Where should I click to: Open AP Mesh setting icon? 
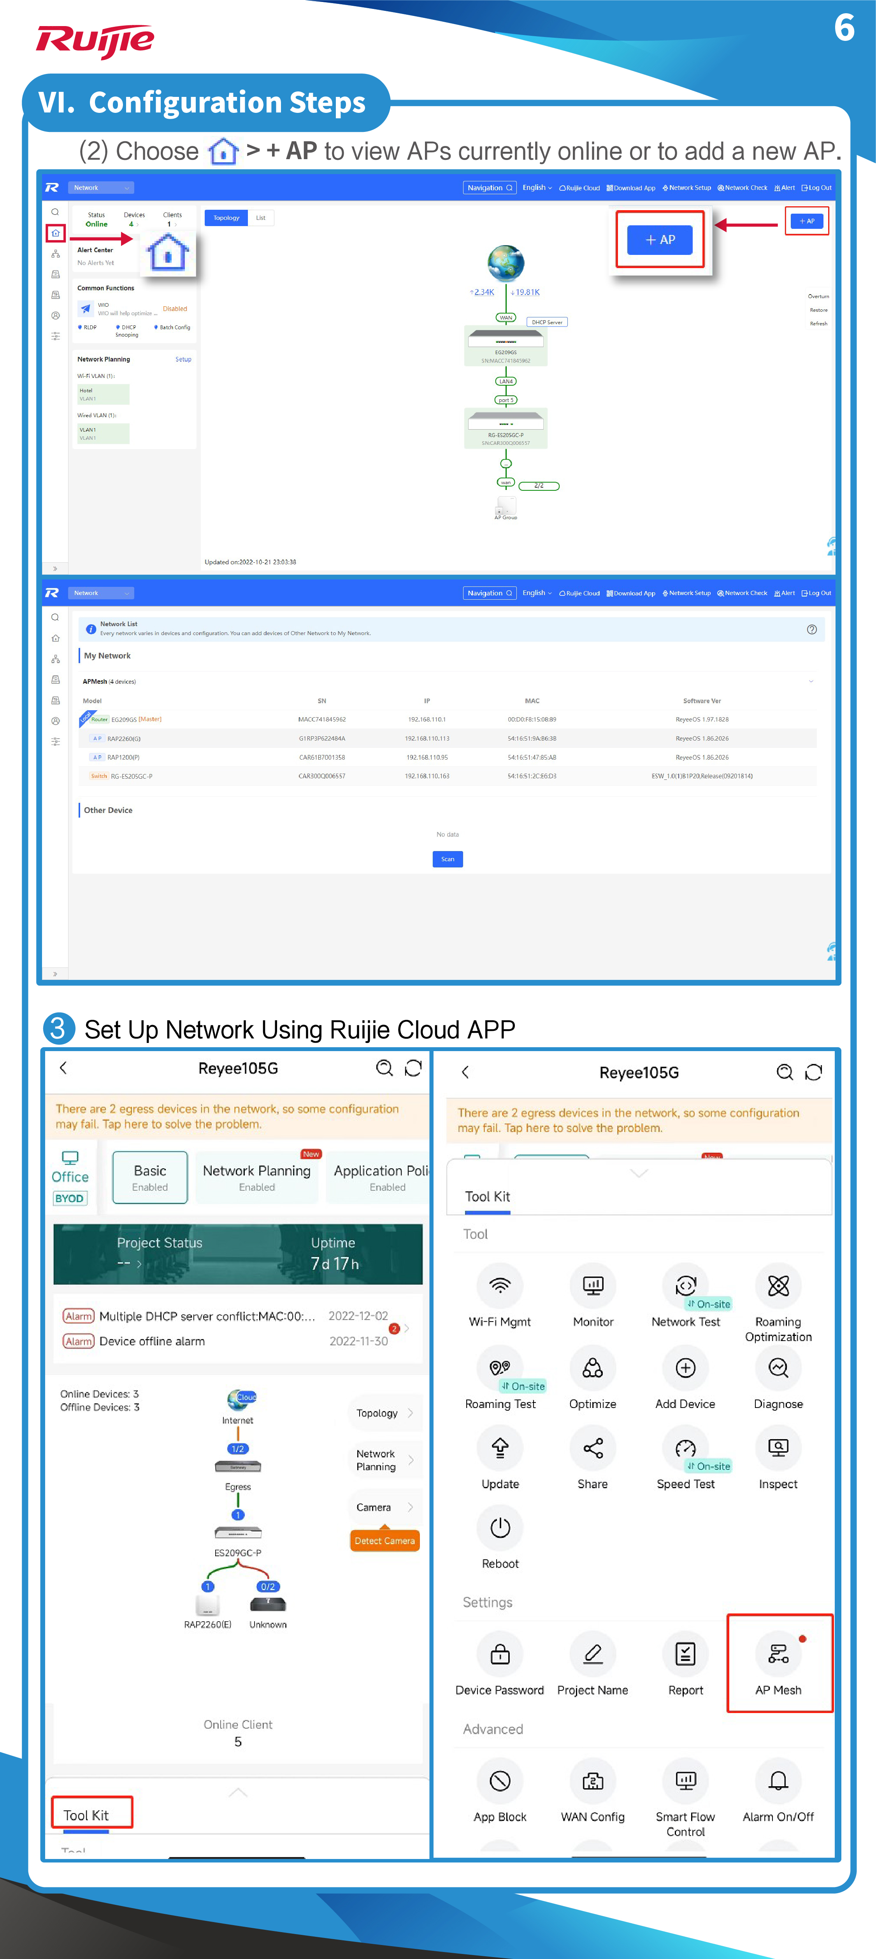click(x=778, y=1654)
